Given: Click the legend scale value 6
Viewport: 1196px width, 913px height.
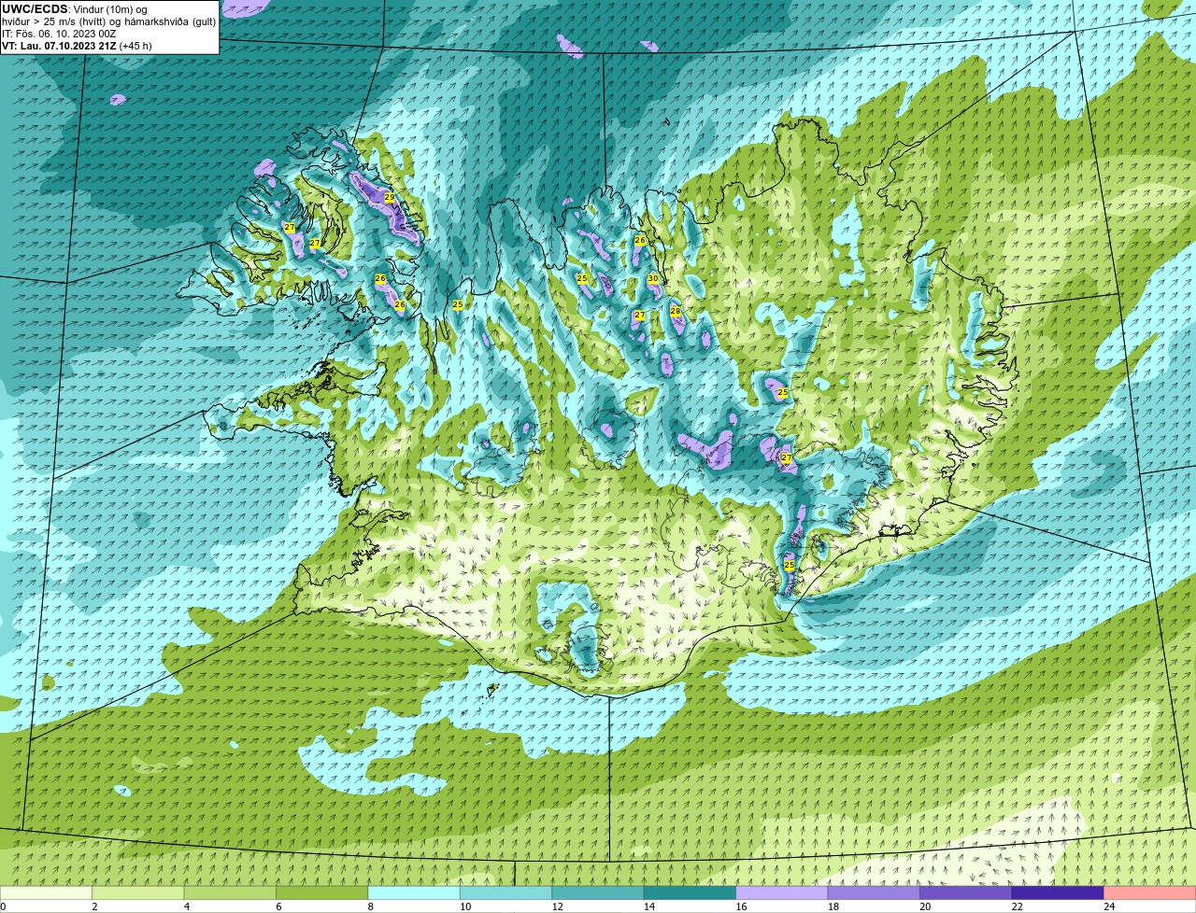Looking at the screenshot, I should pos(278,906).
